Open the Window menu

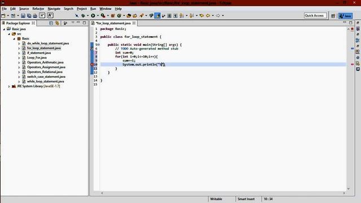pos(105,9)
